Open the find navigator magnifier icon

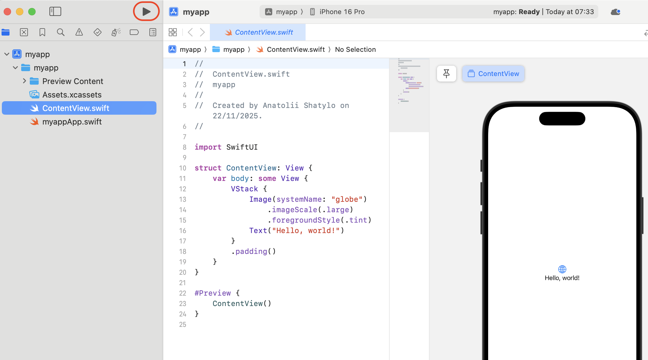(61, 32)
